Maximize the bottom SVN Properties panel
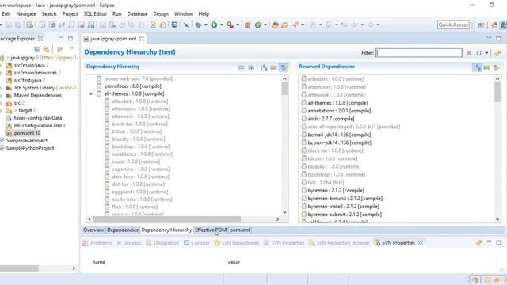 click(498, 242)
